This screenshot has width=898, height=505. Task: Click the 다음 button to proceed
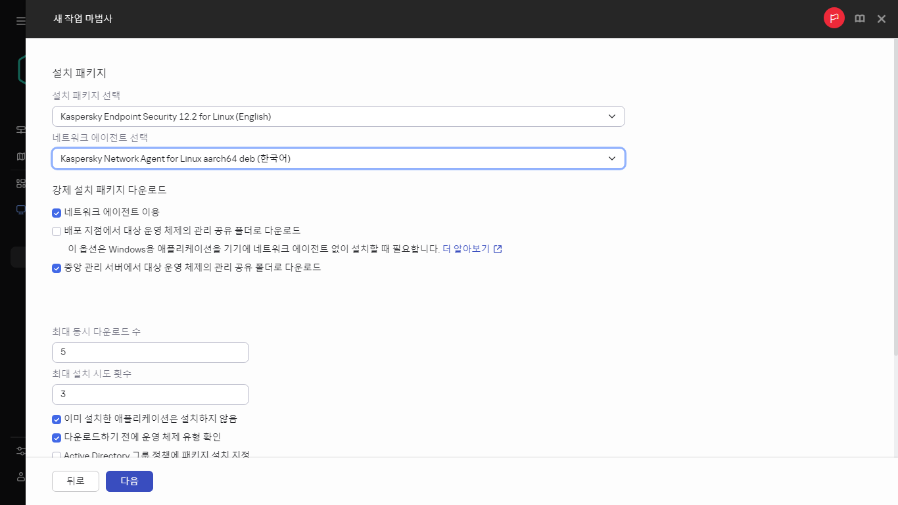click(x=129, y=481)
